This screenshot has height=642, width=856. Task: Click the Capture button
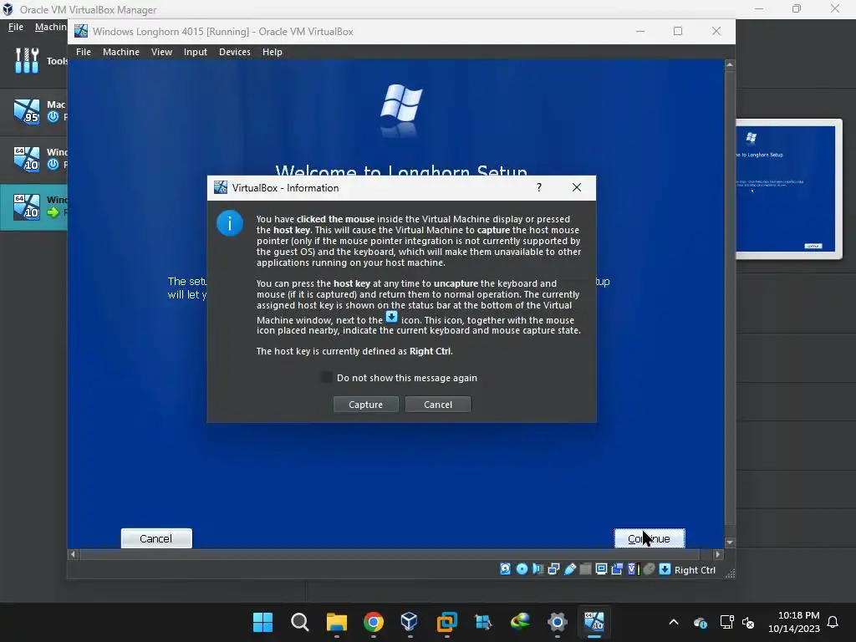tap(366, 405)
